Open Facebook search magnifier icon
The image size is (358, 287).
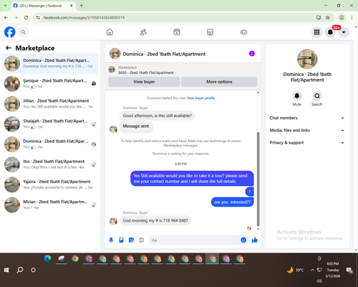pyautogui.click(x=23, y=32)
